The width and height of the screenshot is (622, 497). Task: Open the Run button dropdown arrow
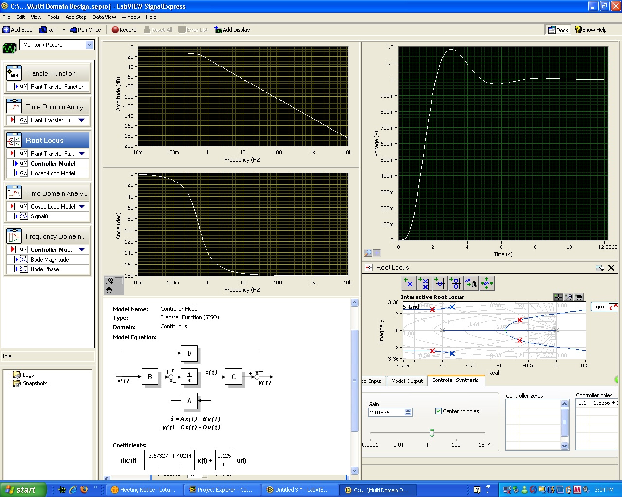[x=64, y=30]
